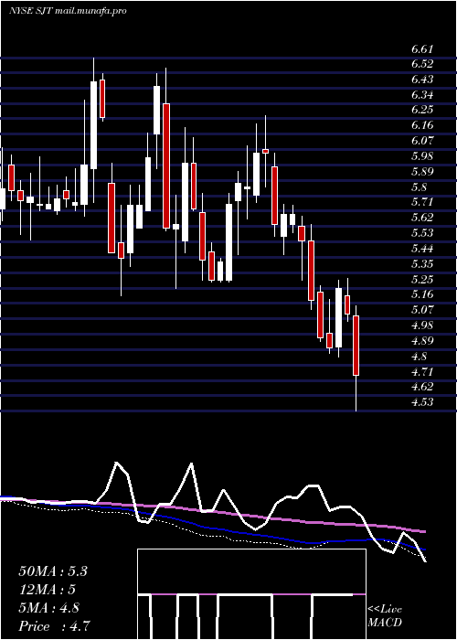
Task: Click the NYSE SJT mail.munafa.pro title text
Action: coord(68,11)
